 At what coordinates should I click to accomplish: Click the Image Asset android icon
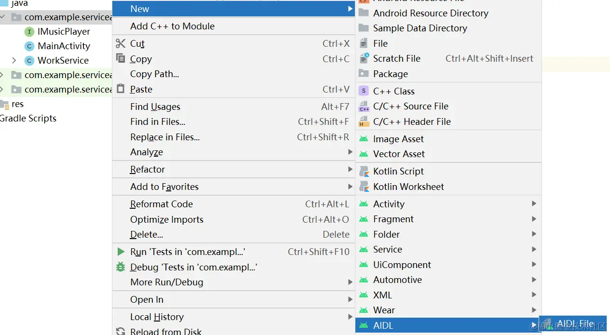(364, 139)
